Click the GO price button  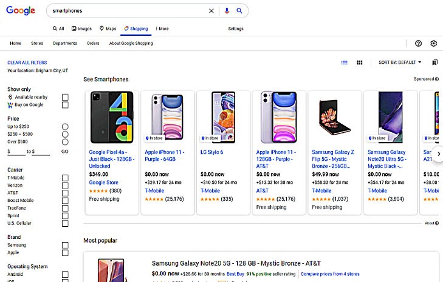[64, 152]
